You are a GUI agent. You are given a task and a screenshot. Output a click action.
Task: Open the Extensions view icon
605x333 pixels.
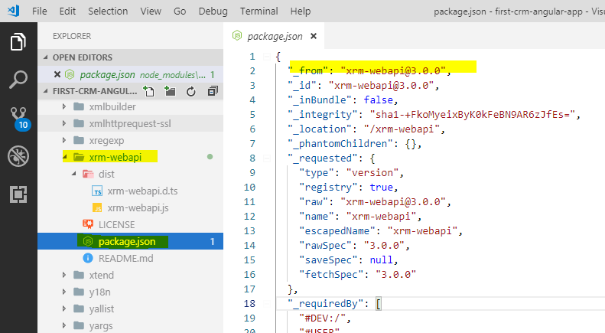click(x=18, y=194)
